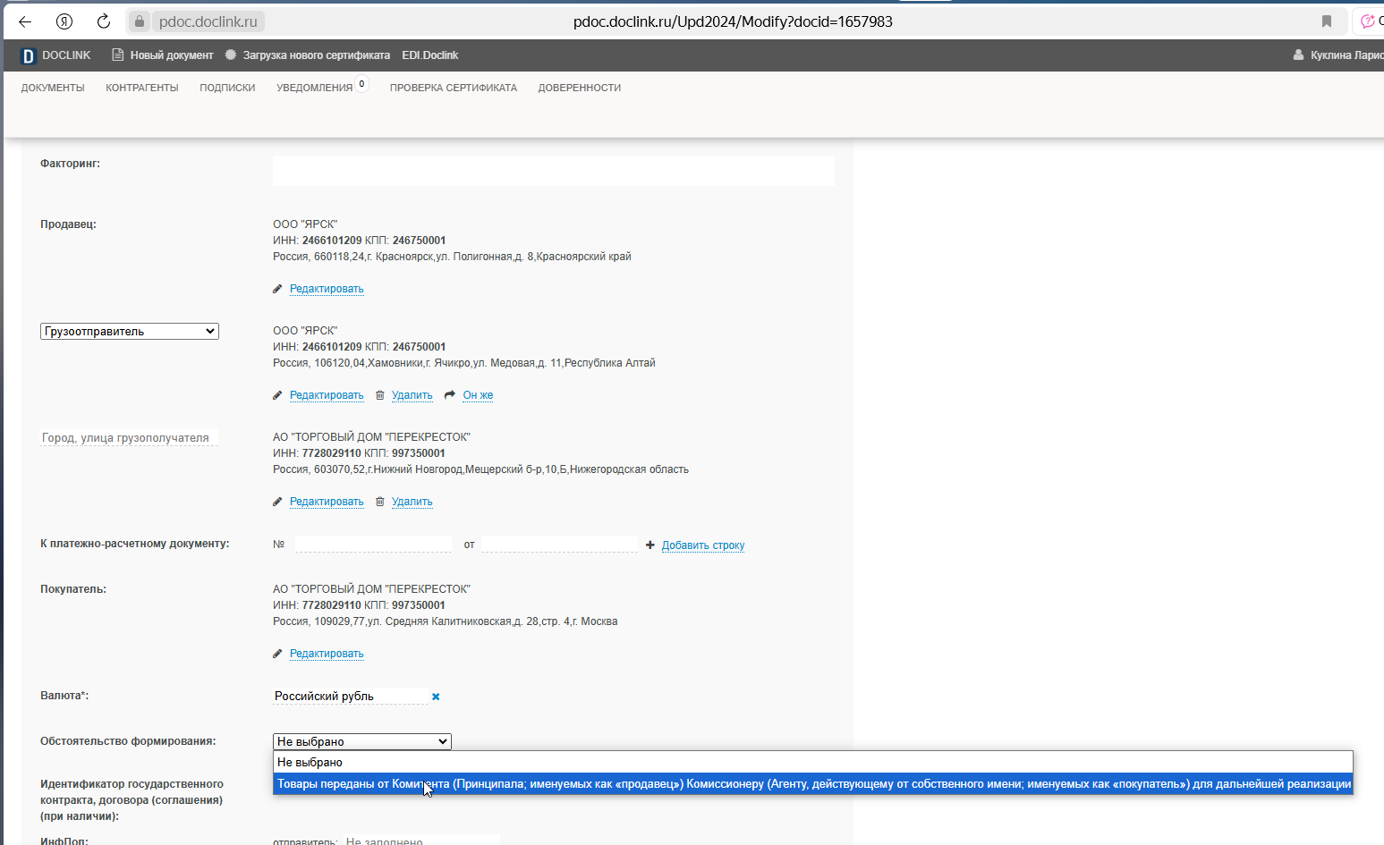Click the user profile icon
Viewport: 1384px width, 845px height.
[x=1298, y=55]
